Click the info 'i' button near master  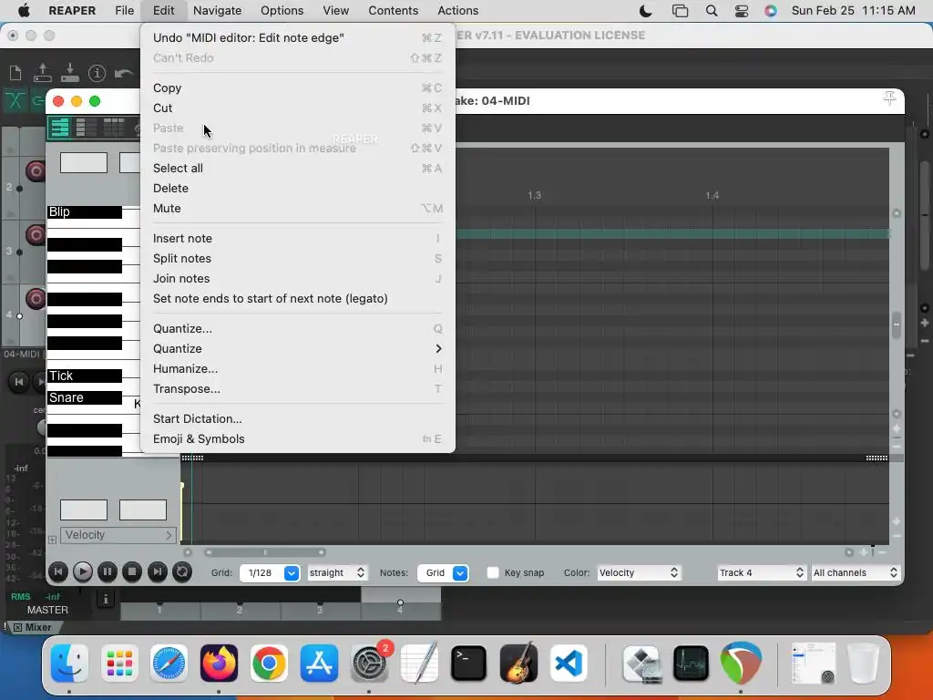tap(106, 599)
